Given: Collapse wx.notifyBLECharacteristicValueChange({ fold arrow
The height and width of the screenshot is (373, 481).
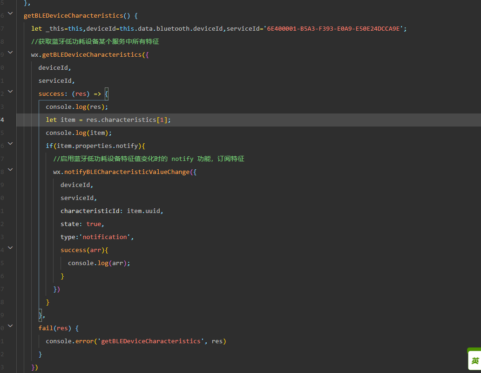Looking at the screenshot, I should click(10, 169).
